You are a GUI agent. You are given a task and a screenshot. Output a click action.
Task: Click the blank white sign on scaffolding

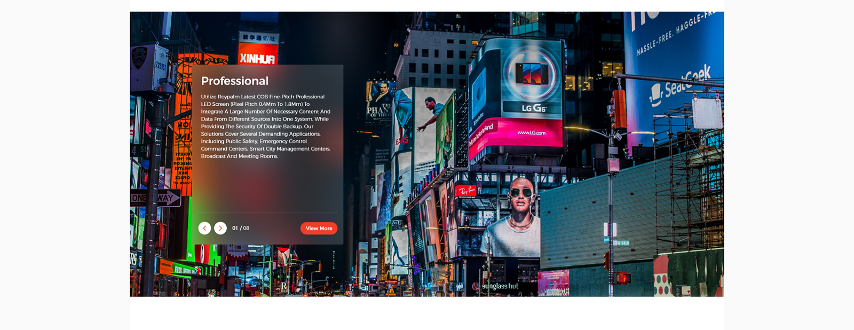coord(707,113)
